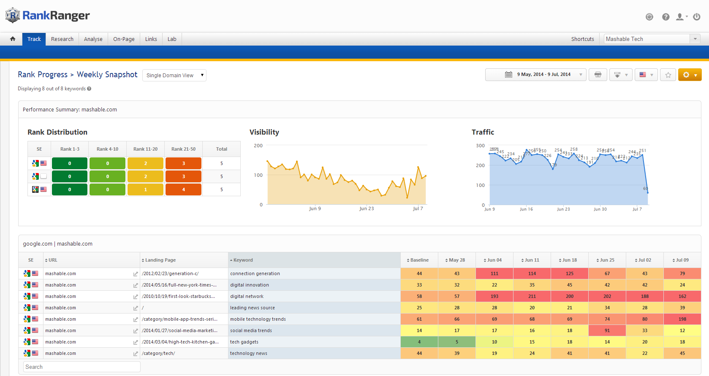The image size is (709, 376).
Task: Click the Shortcuts link
Action: (582, 39)
